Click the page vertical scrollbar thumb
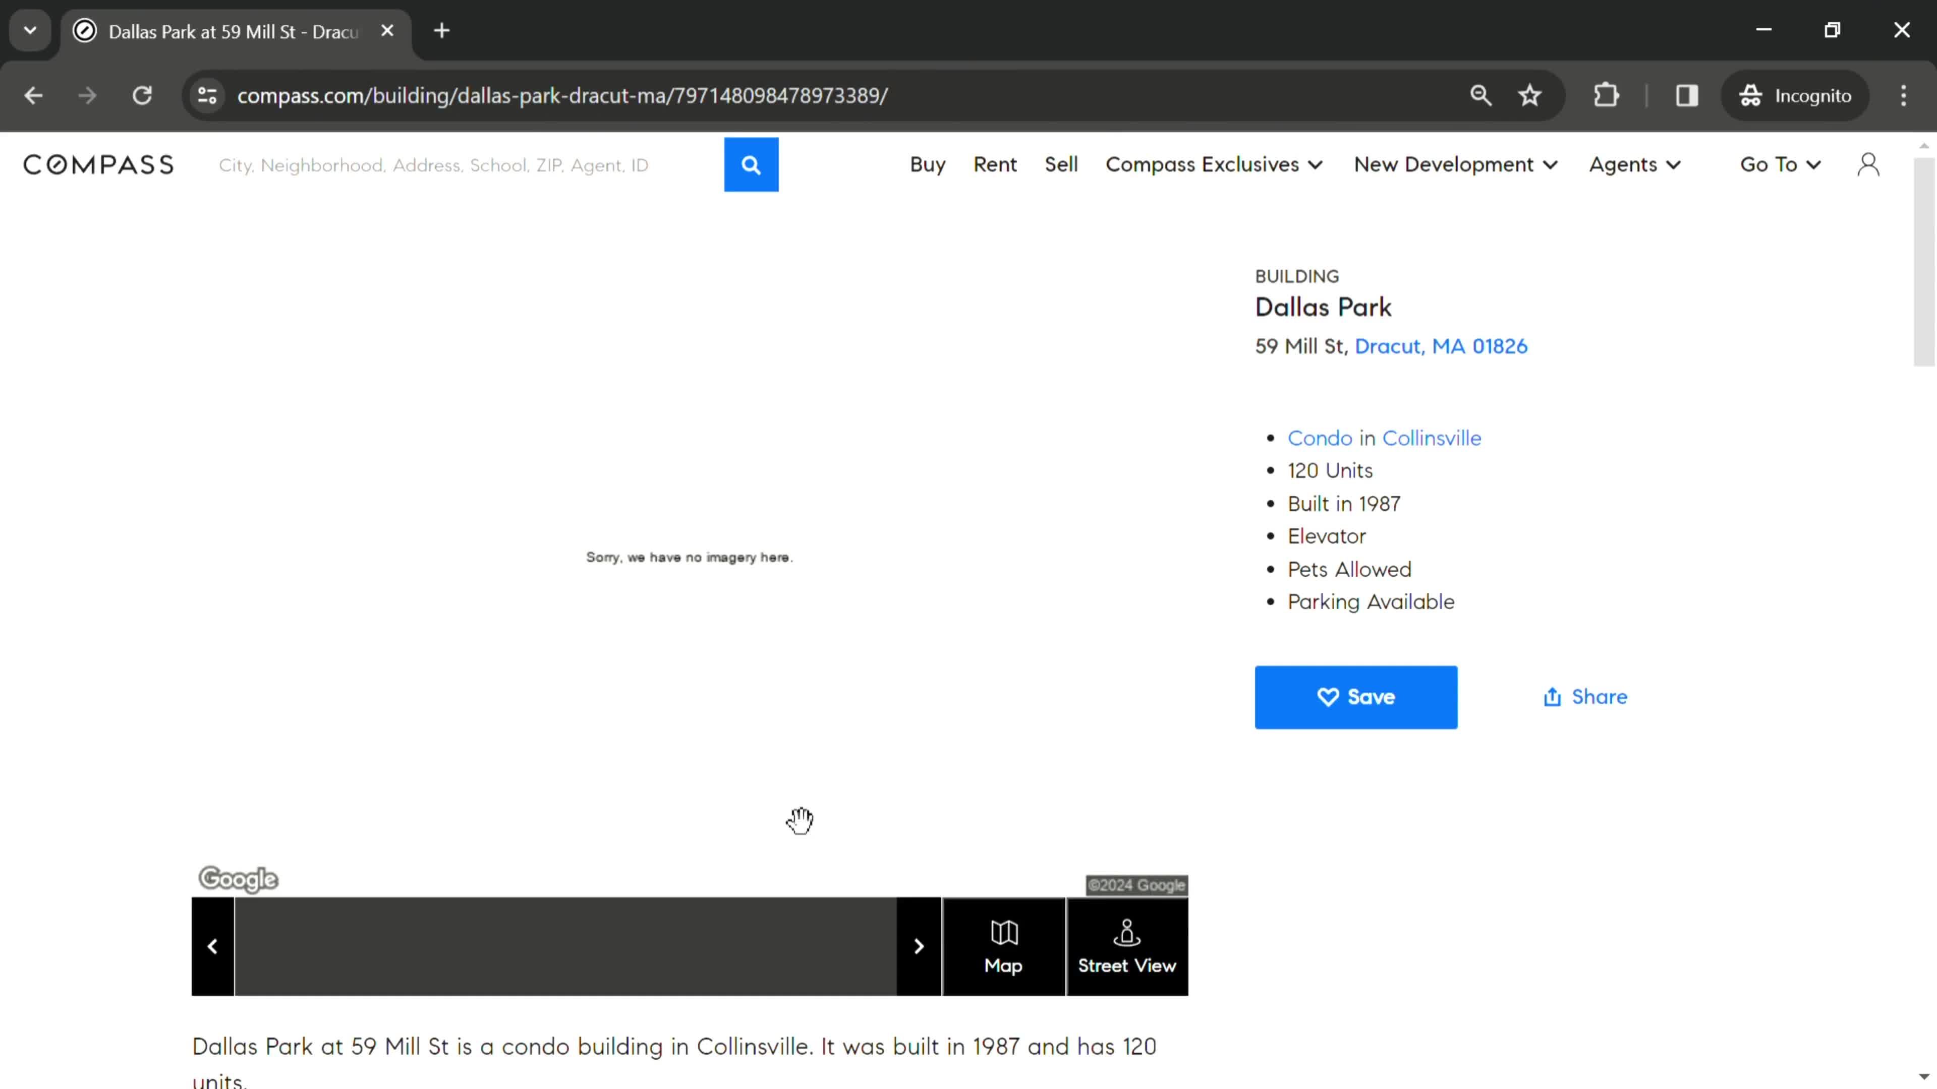The width and height of the screenshot is (1937, 1089). click(x=1923, y=261)
